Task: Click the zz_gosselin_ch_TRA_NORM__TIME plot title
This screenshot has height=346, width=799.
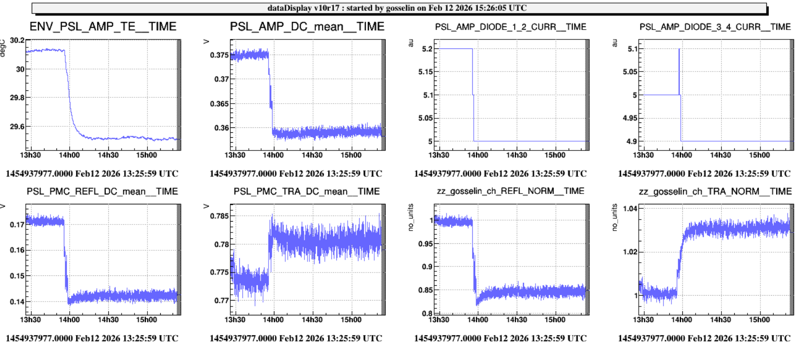Action: [x=715, y=191]
